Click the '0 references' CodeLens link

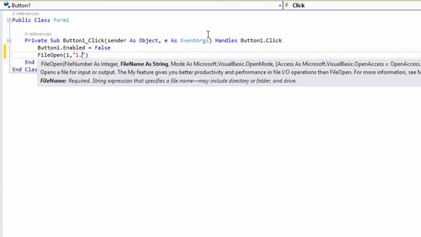tap(38, 34)
